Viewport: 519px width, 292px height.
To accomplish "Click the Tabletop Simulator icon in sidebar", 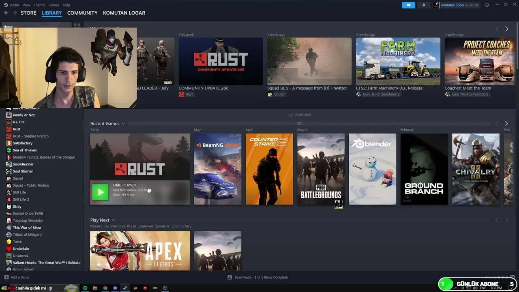I will 9,221.
